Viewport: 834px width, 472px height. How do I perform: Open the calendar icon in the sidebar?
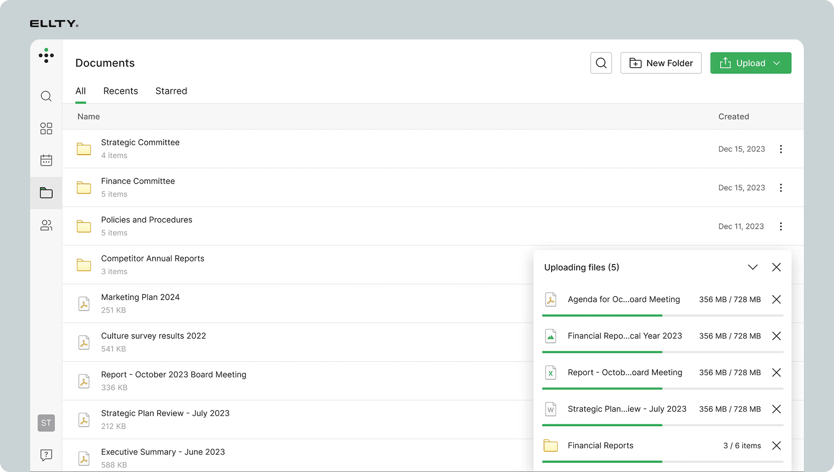(46, 160)
